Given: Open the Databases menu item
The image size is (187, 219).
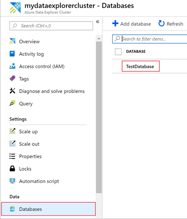Looking at the screenshot, I should (49, 209).
